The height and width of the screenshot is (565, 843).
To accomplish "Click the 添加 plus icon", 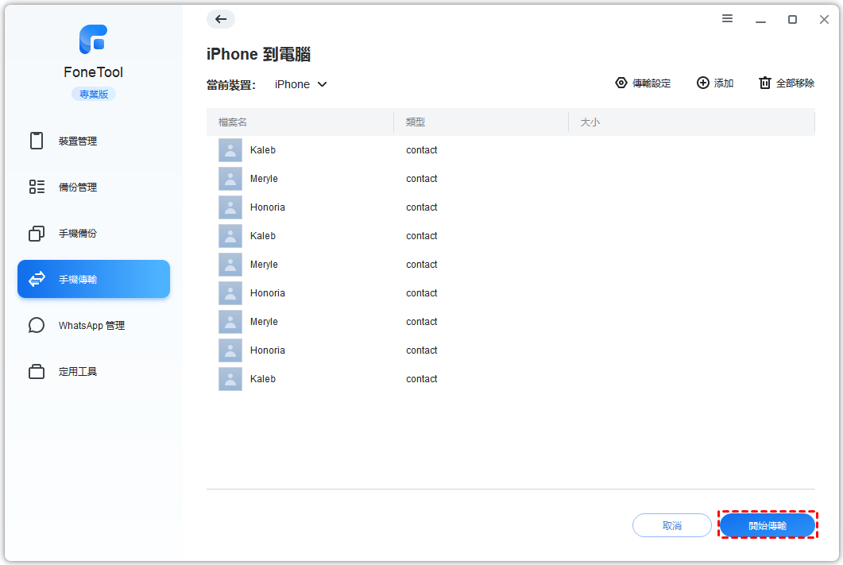I will (702, 83).
